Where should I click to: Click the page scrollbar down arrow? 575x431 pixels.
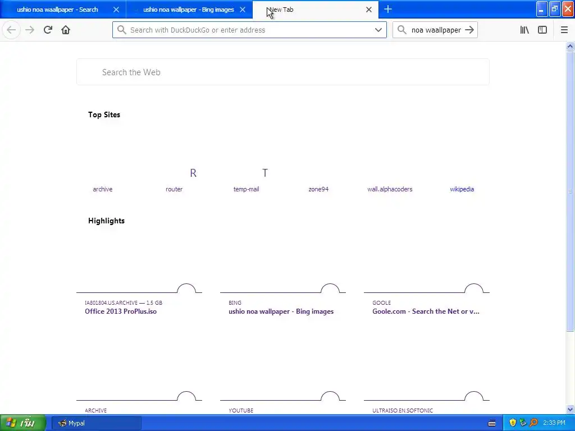(570, 409)
